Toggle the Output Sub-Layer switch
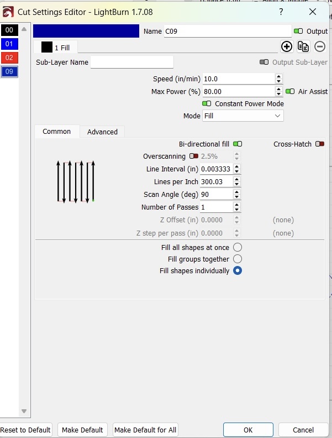 [264, 62]
